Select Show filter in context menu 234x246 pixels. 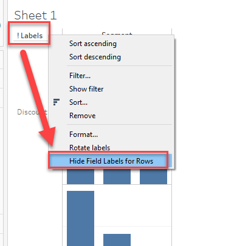click(86, 89)
